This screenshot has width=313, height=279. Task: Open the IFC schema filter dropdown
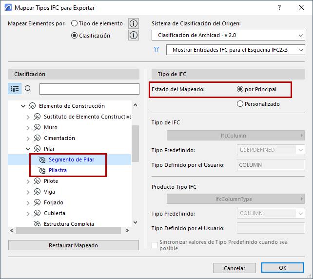click(x=235, y=50)
